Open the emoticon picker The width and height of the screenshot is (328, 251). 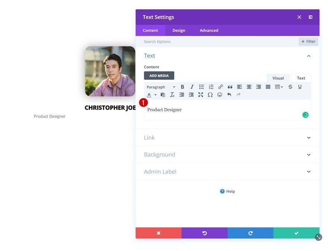[x=220, y=95]
